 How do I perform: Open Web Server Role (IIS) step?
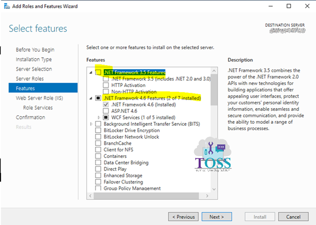(x=39, y=98)
